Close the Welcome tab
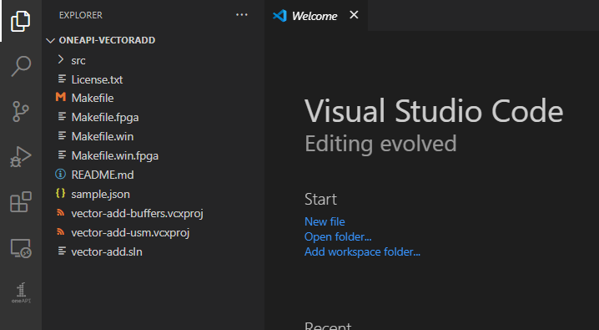This screenshot has height=330, width=599. point(354,15)
